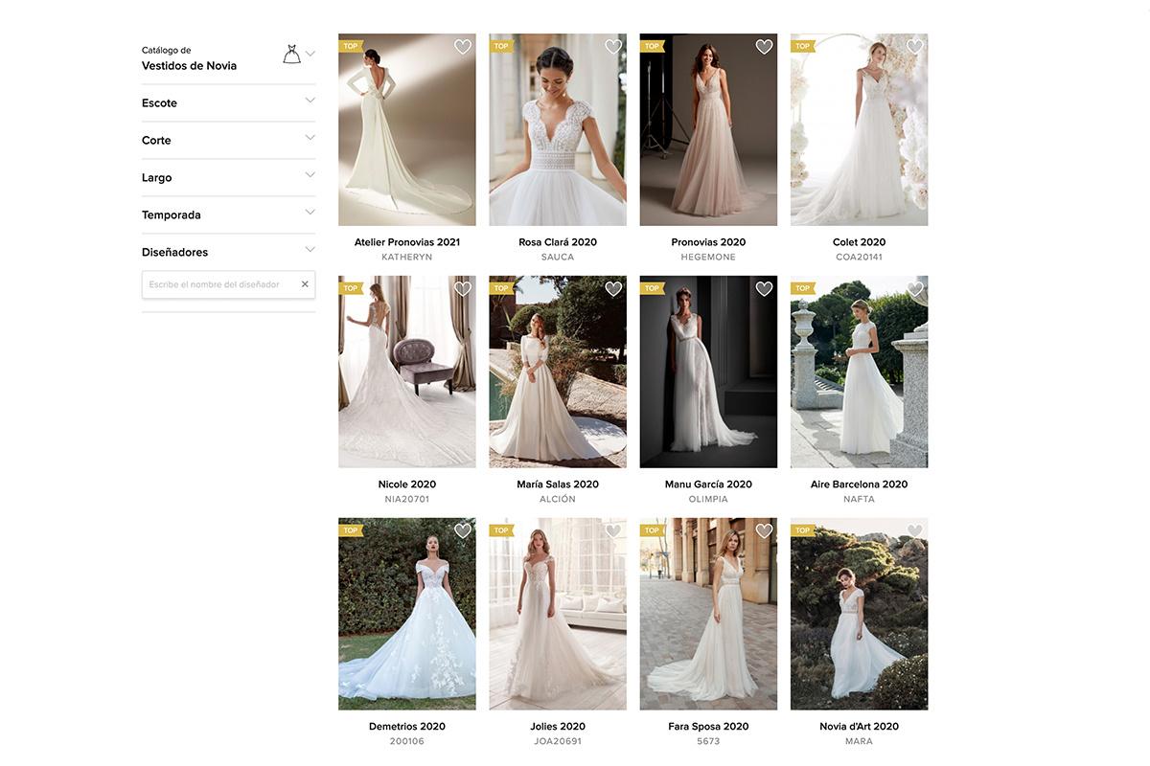Screen dimensions: 1150x766
Task: Open Atelier Pronovias 2021 title link
Action: 407,242
